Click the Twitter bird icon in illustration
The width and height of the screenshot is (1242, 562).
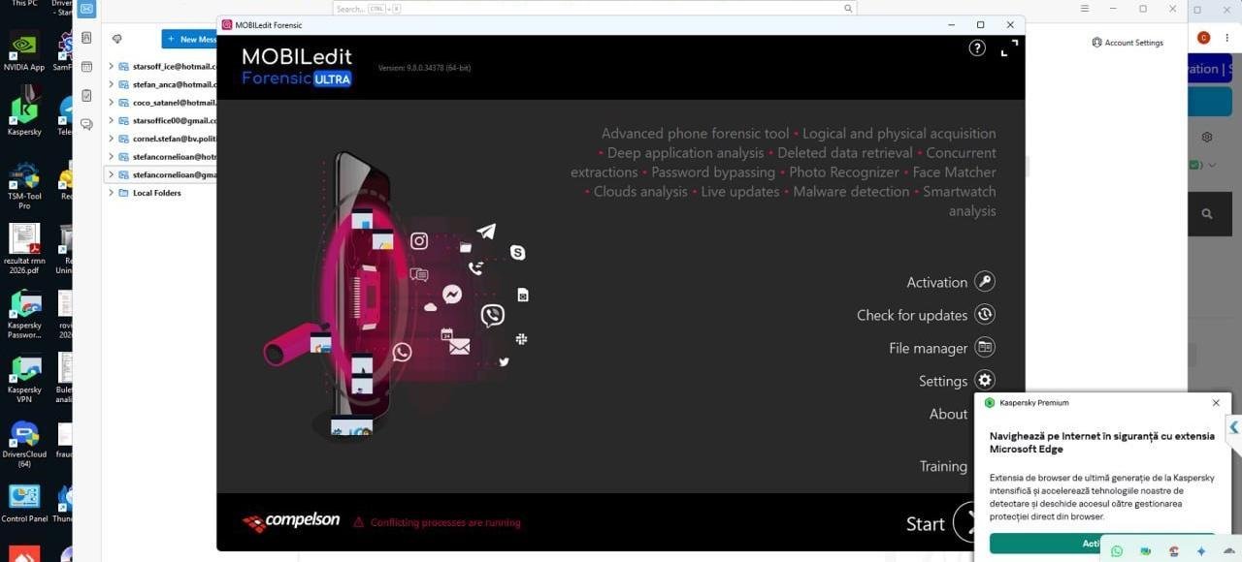pyautogui.click(x=504, y=361)
